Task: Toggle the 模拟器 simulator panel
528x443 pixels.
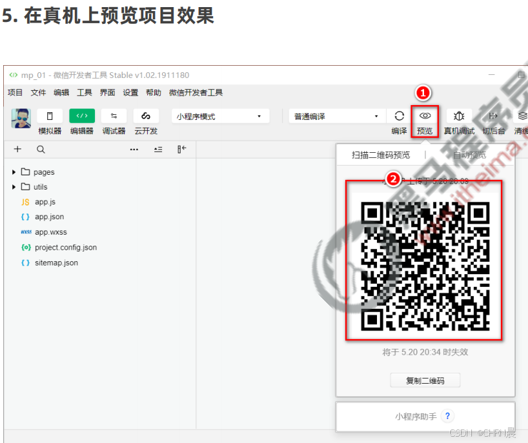Action: (x=50, y=116)
